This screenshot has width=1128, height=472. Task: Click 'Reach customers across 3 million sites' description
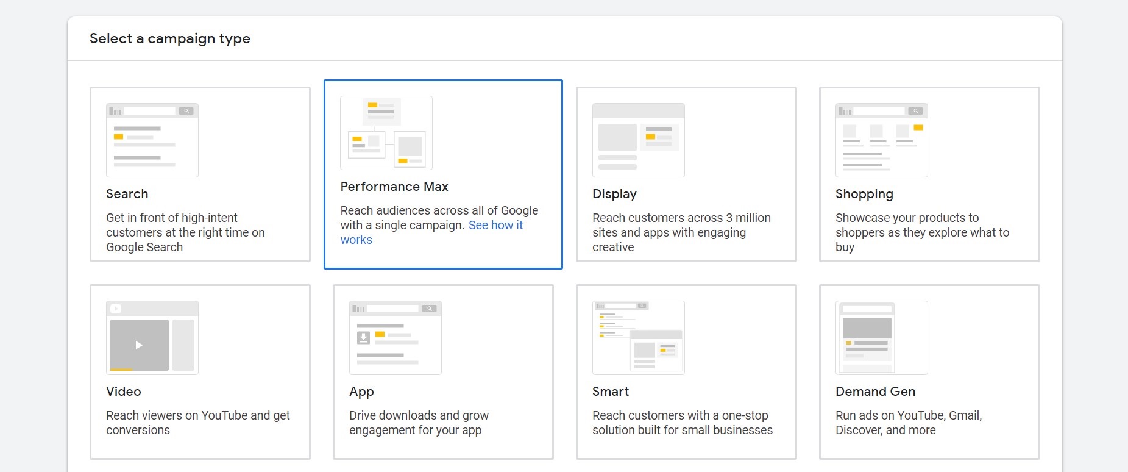click(681, 232)
